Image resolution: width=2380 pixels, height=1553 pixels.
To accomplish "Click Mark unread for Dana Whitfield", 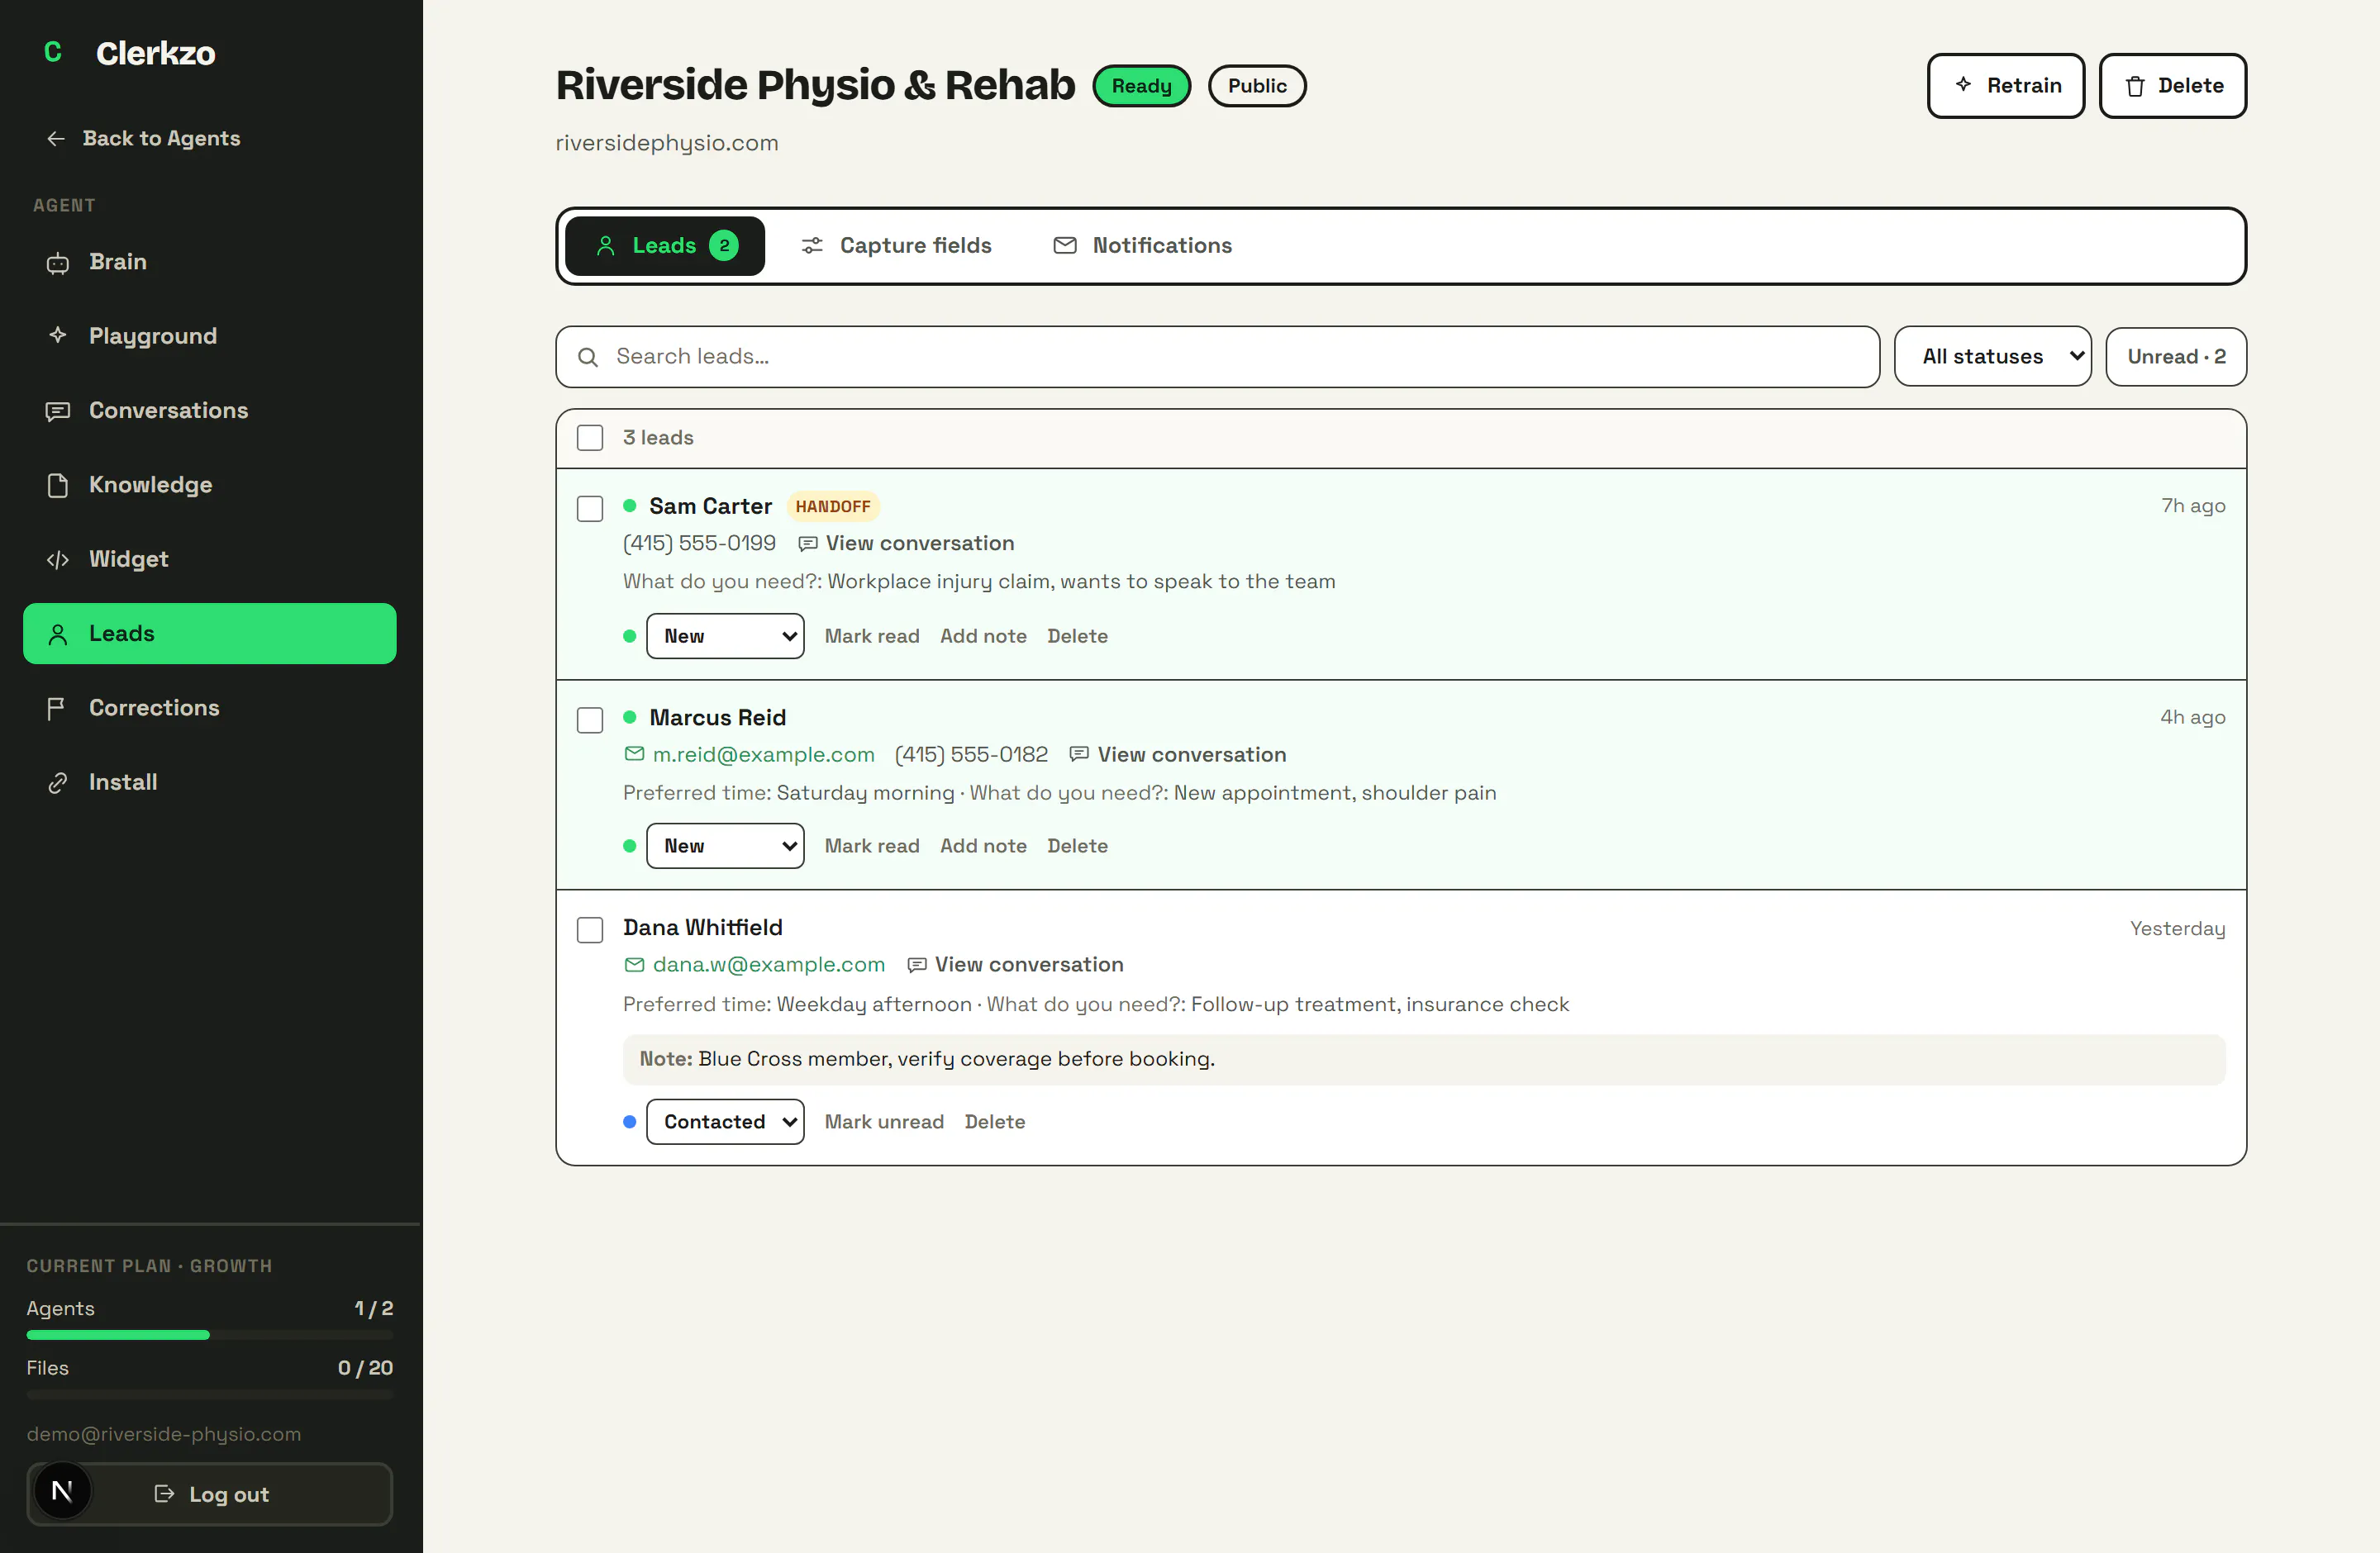I will click(884, 1123).
